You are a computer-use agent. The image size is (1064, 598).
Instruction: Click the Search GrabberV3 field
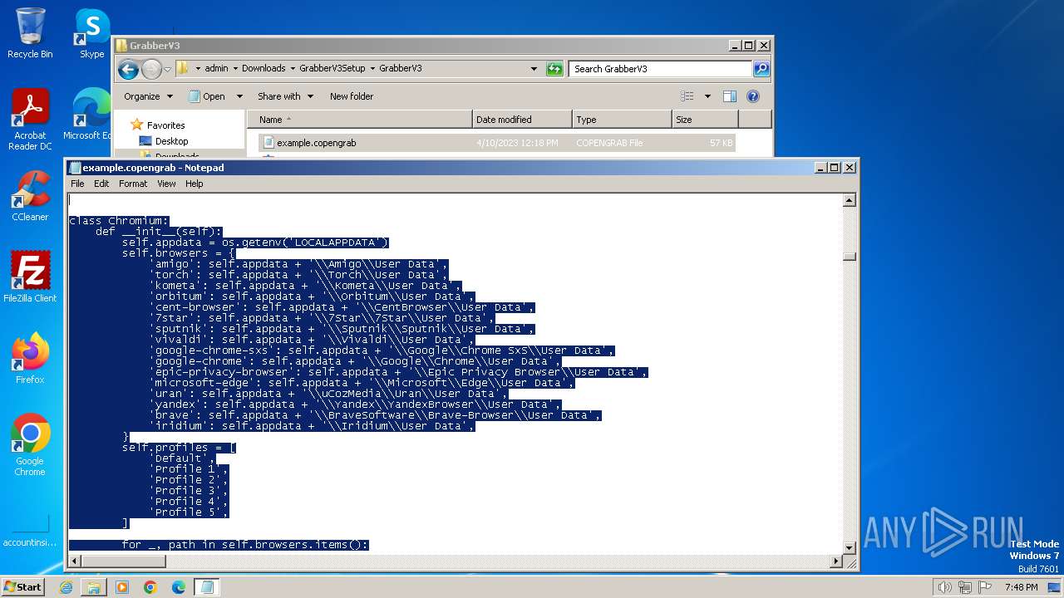click(x=660, y=69)
